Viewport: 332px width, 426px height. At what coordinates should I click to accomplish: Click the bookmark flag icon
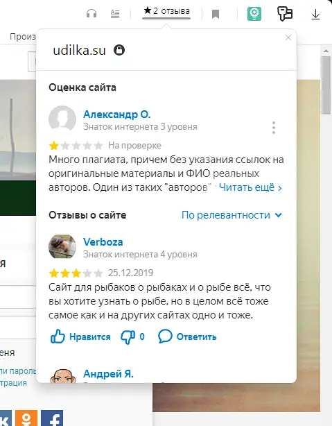click(216, 14)
